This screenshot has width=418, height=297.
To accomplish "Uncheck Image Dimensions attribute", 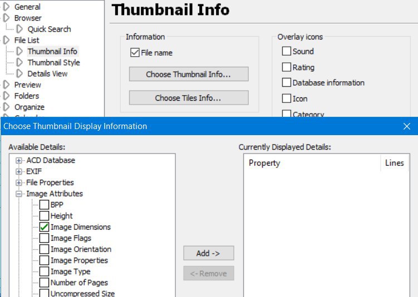I will [x=45, y=227].
